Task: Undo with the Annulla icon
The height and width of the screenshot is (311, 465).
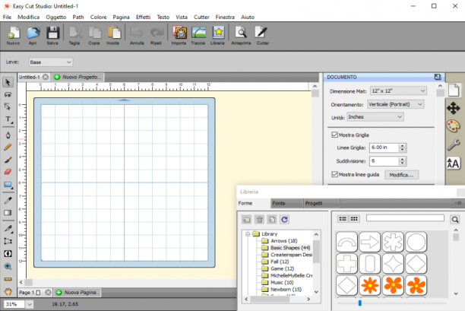Action: 137,35
